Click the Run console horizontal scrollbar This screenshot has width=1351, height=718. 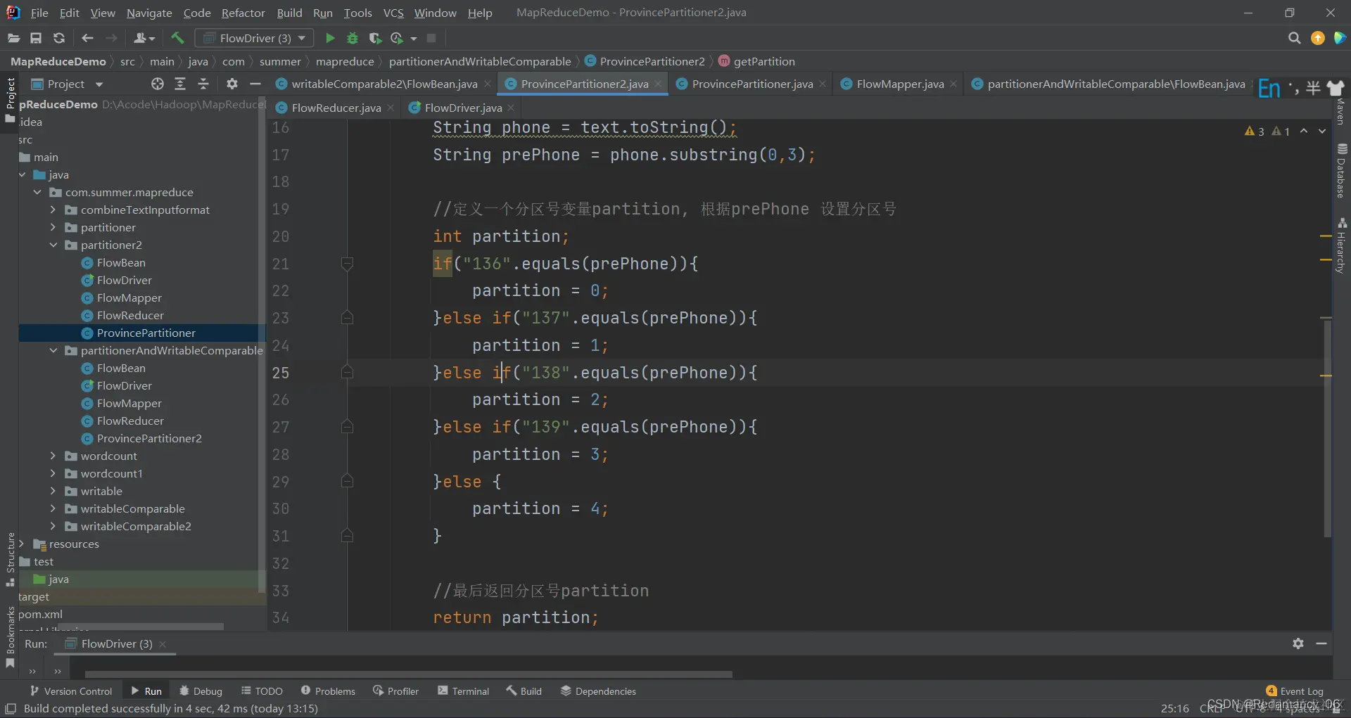pyautogui.click(x=408, y=674)
